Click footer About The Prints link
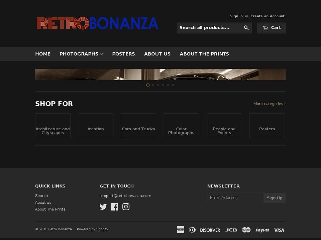The image size is (321, 240). (x=50, y=209)
